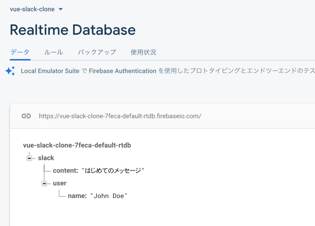
Task: Open the バックアップ tab
Action: pyautogui.click(x=97, y=52)
